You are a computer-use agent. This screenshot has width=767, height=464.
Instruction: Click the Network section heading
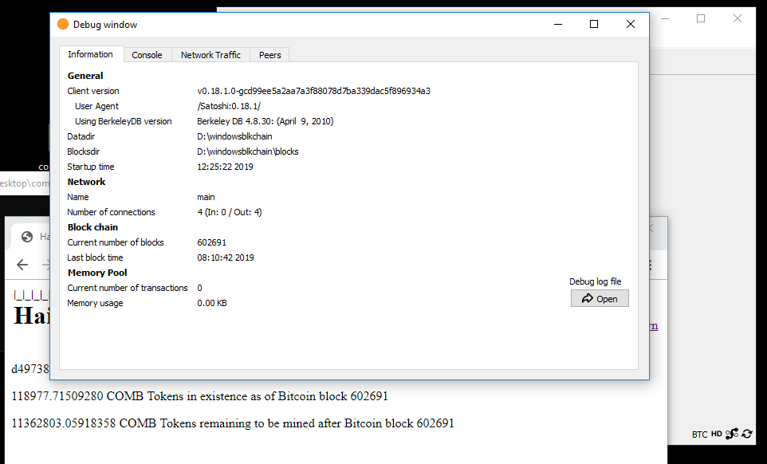86,182
